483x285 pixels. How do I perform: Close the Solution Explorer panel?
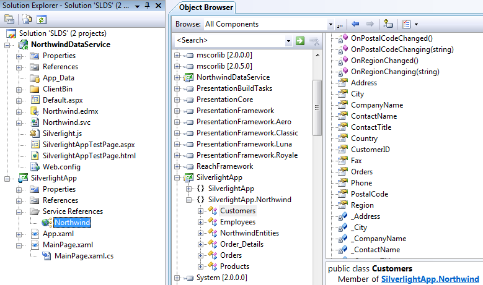pos(158,6)
